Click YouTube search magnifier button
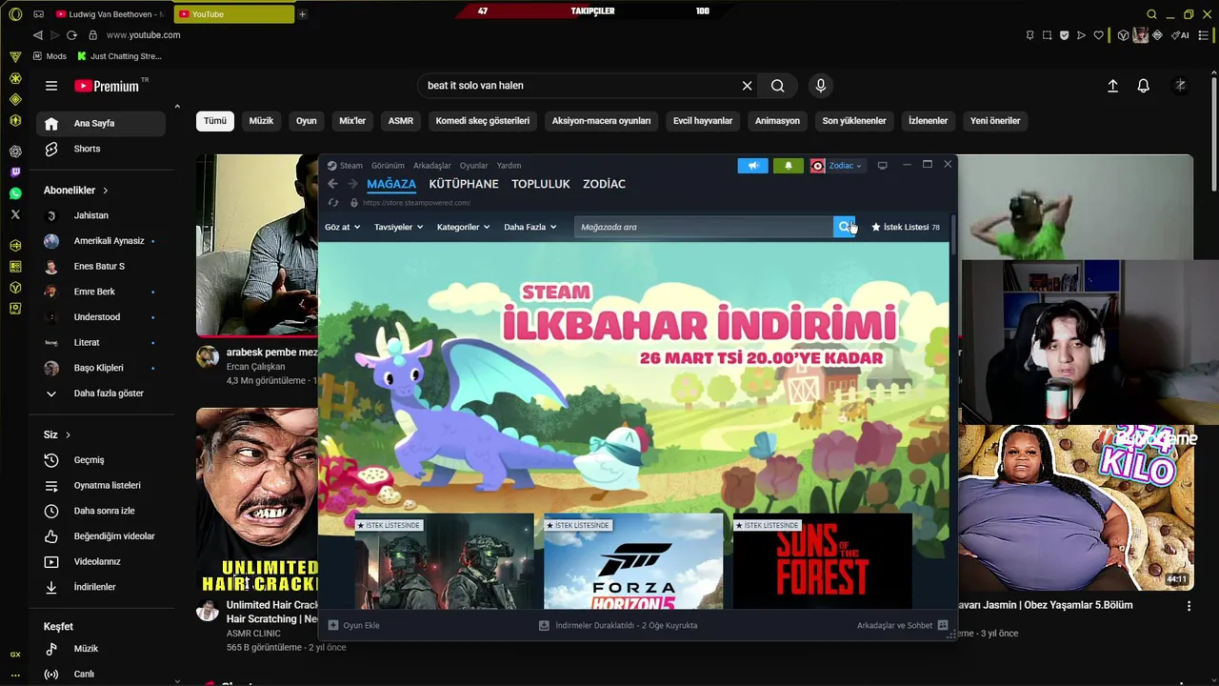Viewport: 1219px width, 686px height. pyautogui.click(x=777, y=86)
